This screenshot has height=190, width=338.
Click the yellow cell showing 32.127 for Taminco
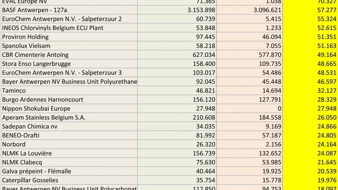point(310,91)
